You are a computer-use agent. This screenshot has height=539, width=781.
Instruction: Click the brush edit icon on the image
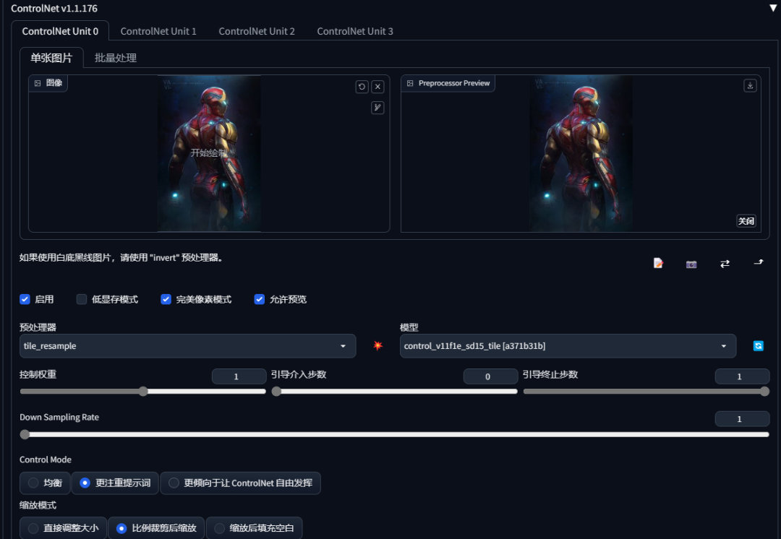[377, 108]
